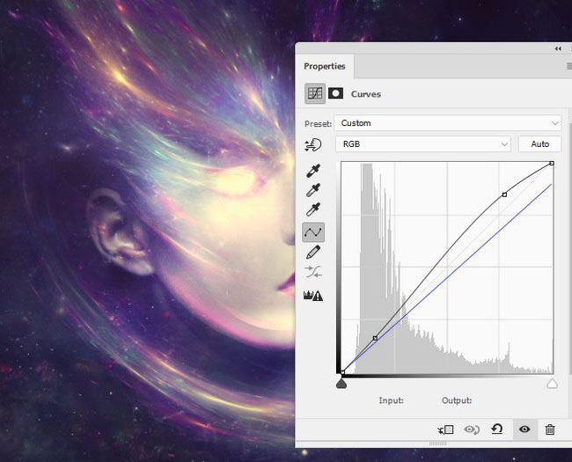Click the Auto button
This screenshot has height=462, width=572.
tap(540, 144)
